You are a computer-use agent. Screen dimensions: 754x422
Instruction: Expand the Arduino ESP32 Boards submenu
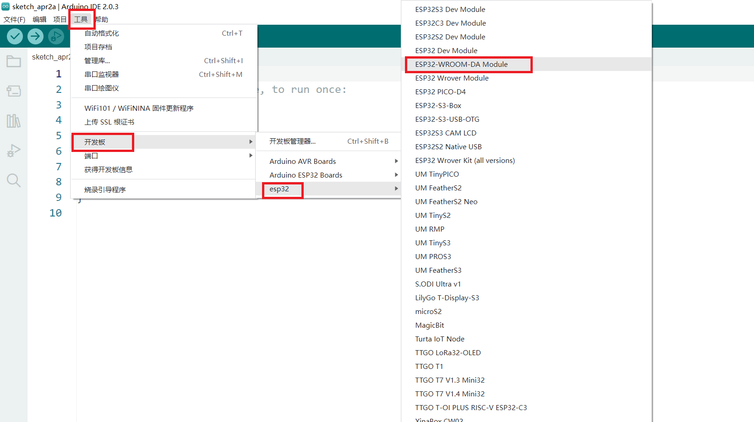pyautogui.click(x=328, y=175)
